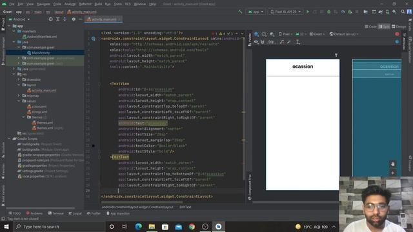Open the Device Manager toolbar icon

point(387,12)
